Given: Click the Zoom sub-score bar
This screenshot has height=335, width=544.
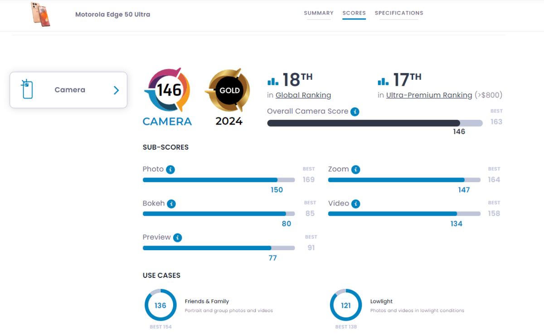Looking at the screenshot, I should pos(404,180).
